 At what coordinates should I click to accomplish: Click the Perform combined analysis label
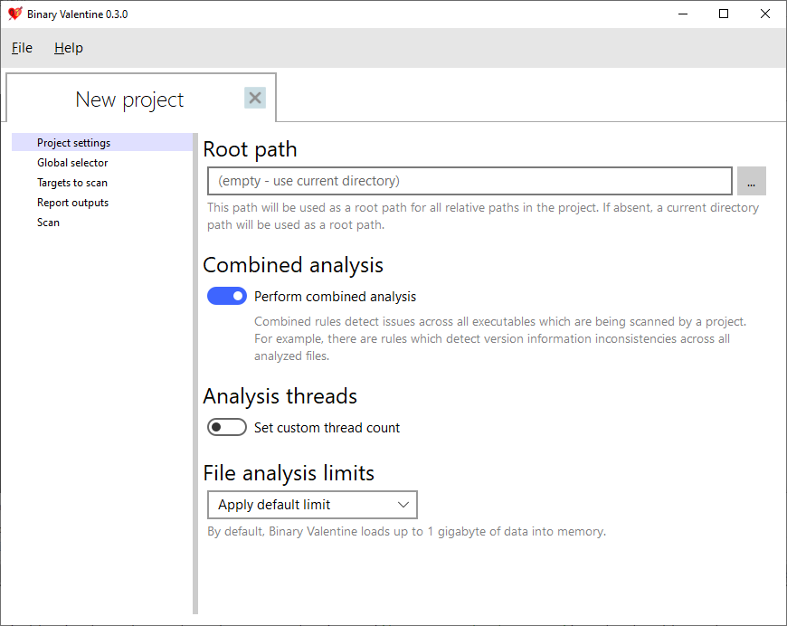pos(335,297)
